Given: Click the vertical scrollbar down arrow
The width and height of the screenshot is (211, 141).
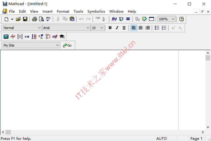Looking at the screenshot, I should click(208, 127).
